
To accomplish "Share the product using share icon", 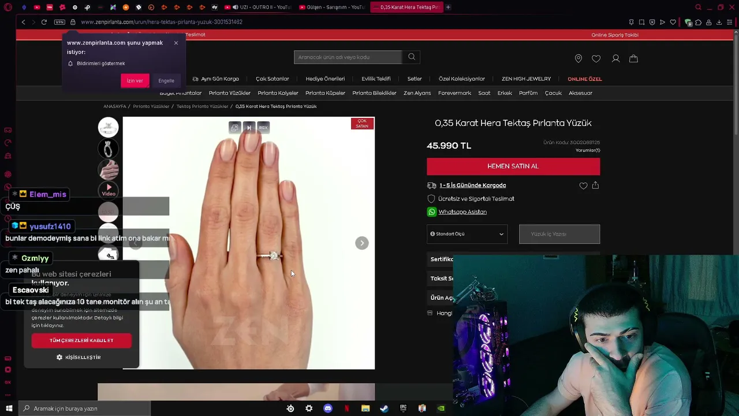I will pos(595,185).
